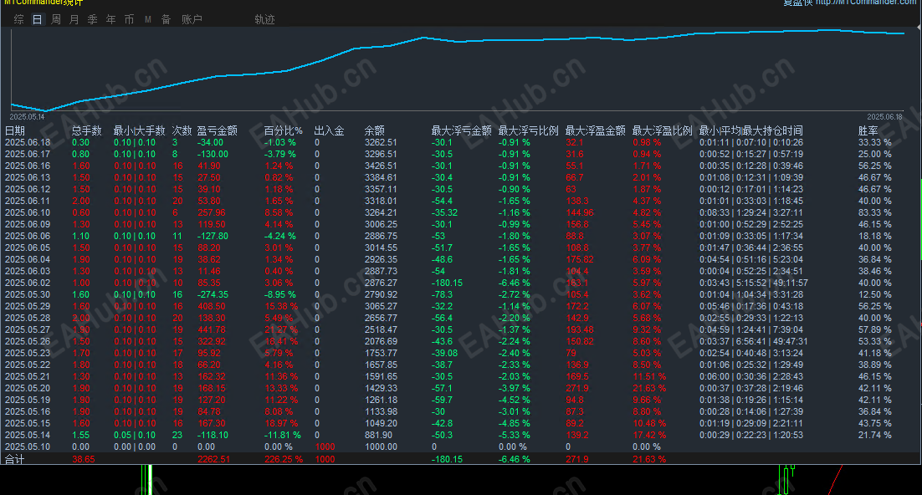Click the balance value 881.90
Screen dimensions: 922x495
(x=378, y=435)
